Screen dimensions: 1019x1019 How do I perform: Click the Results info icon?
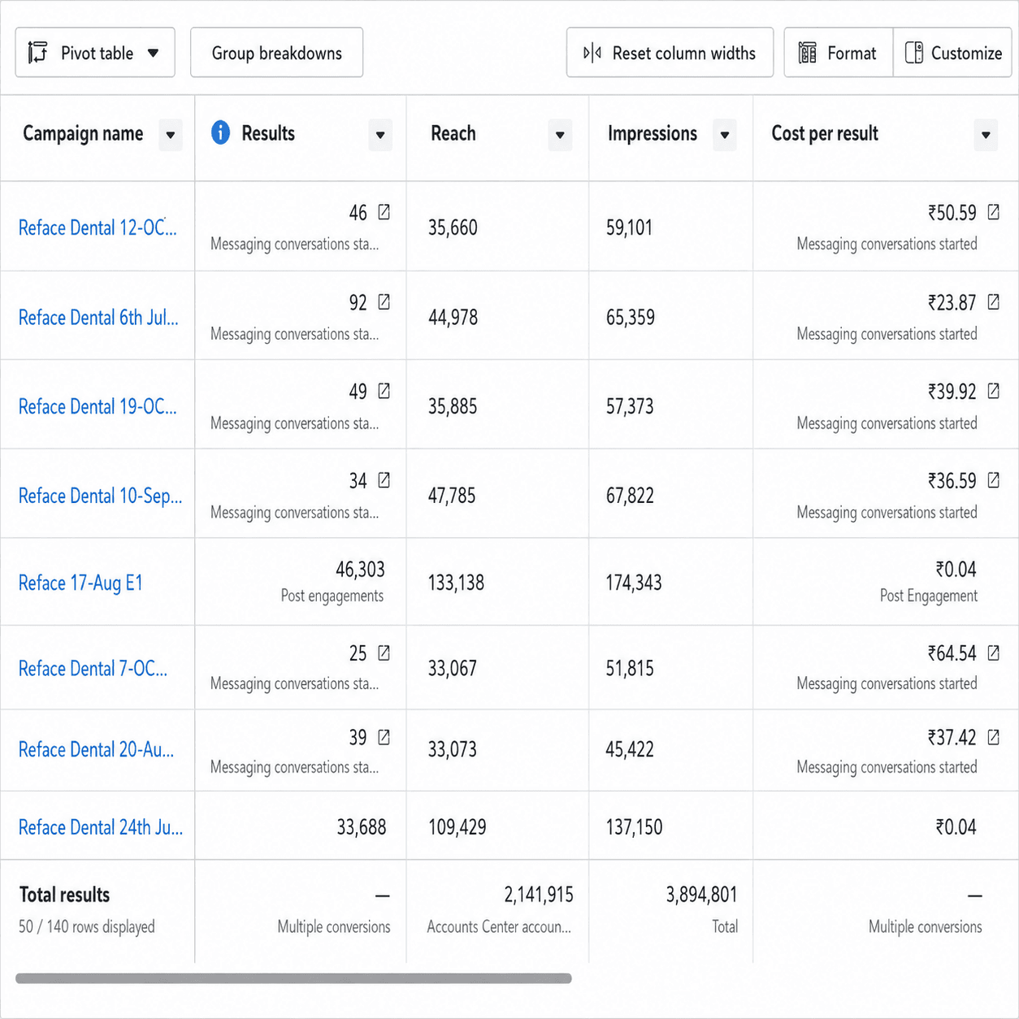click(220, 132)
